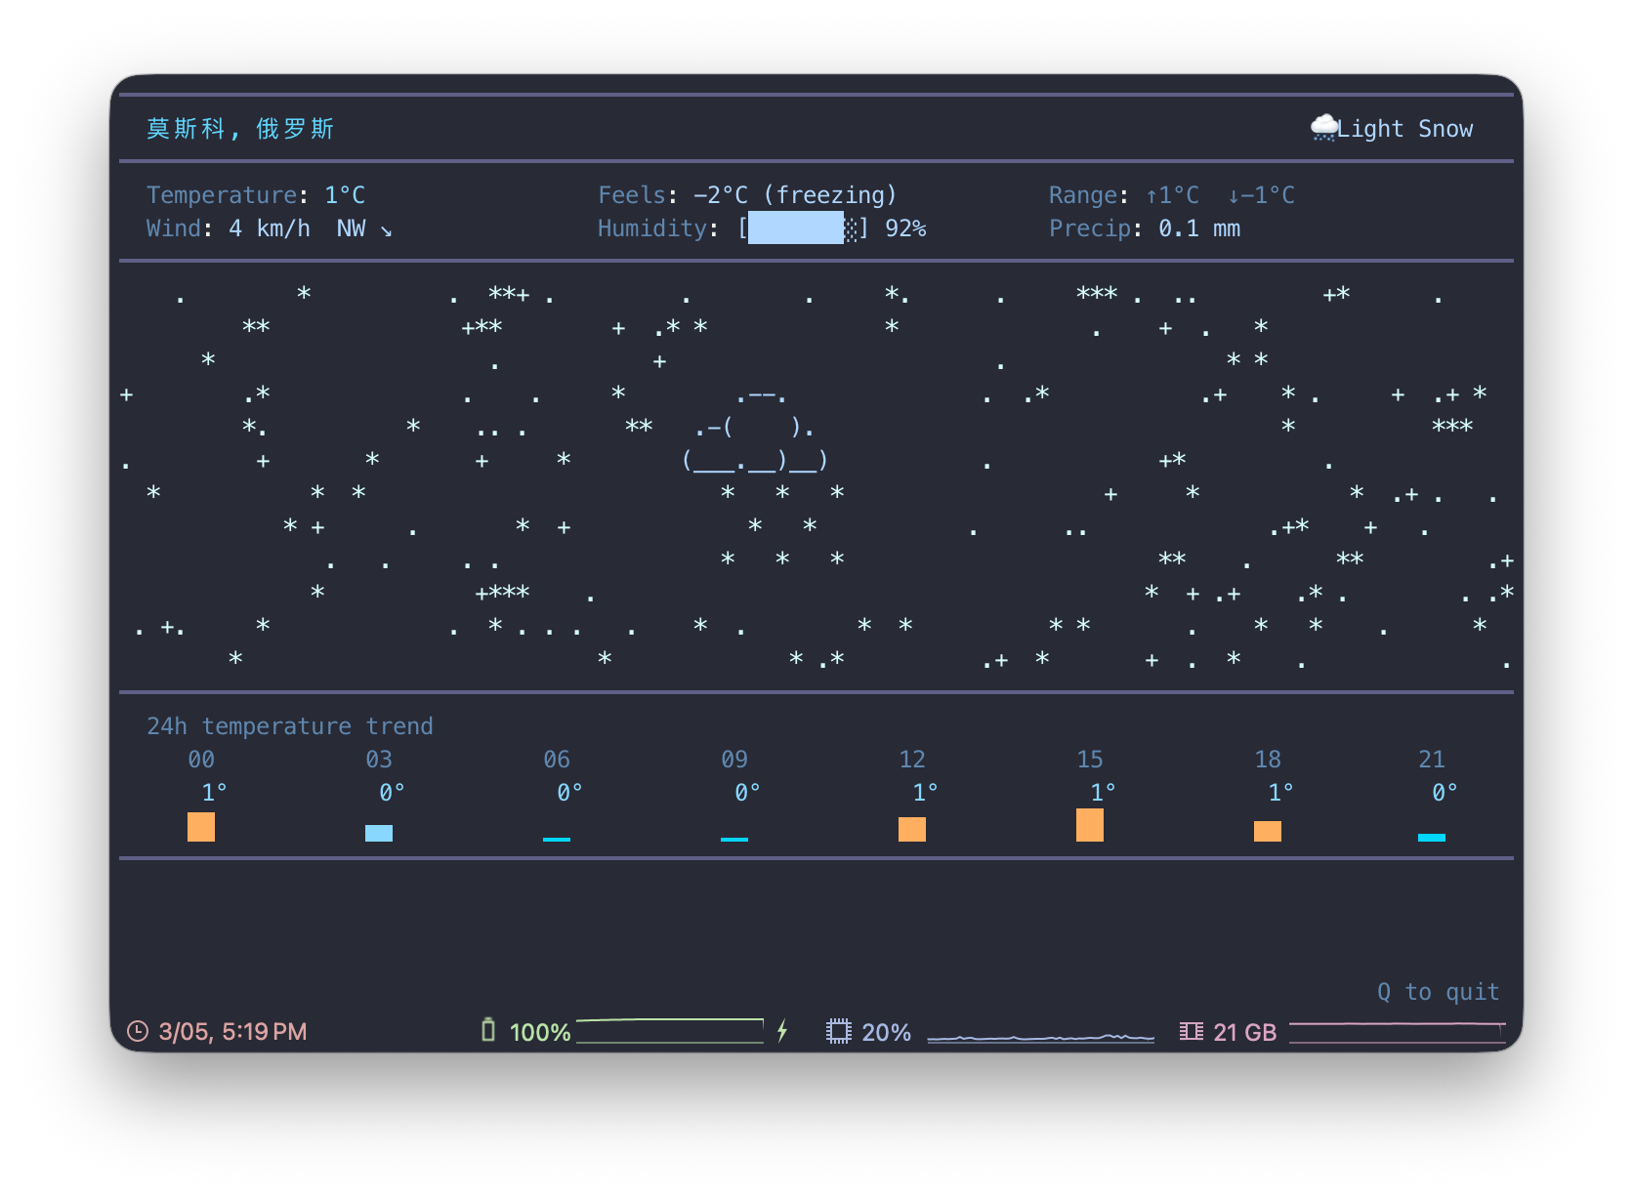
Task: Click the 'Wind: 4 km/h' reading
Action: 229,228
